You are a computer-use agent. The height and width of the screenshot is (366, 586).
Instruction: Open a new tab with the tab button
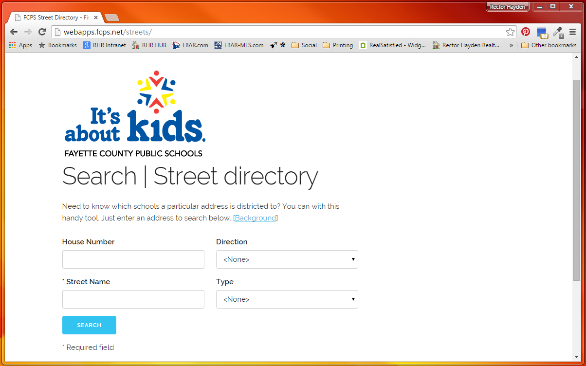[x=112, y=18]
